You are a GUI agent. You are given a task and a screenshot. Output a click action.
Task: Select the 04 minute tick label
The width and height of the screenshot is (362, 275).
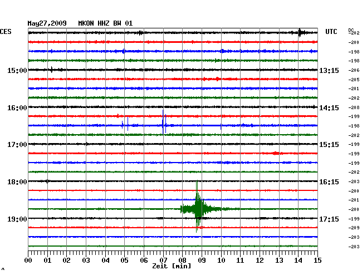(105, 261)
